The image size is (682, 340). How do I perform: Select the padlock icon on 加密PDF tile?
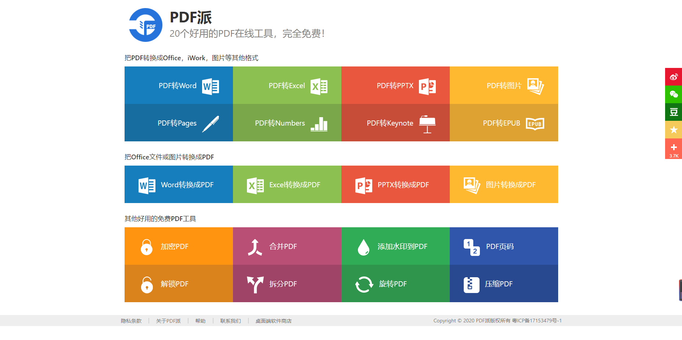point(147,246)
